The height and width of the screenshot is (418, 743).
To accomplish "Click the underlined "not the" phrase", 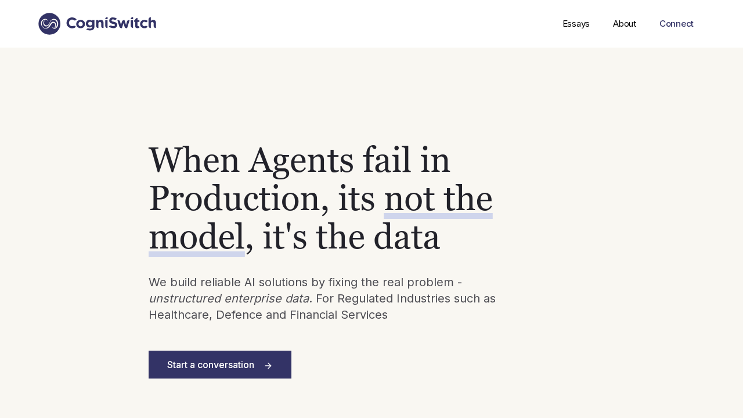I will 438,199.
